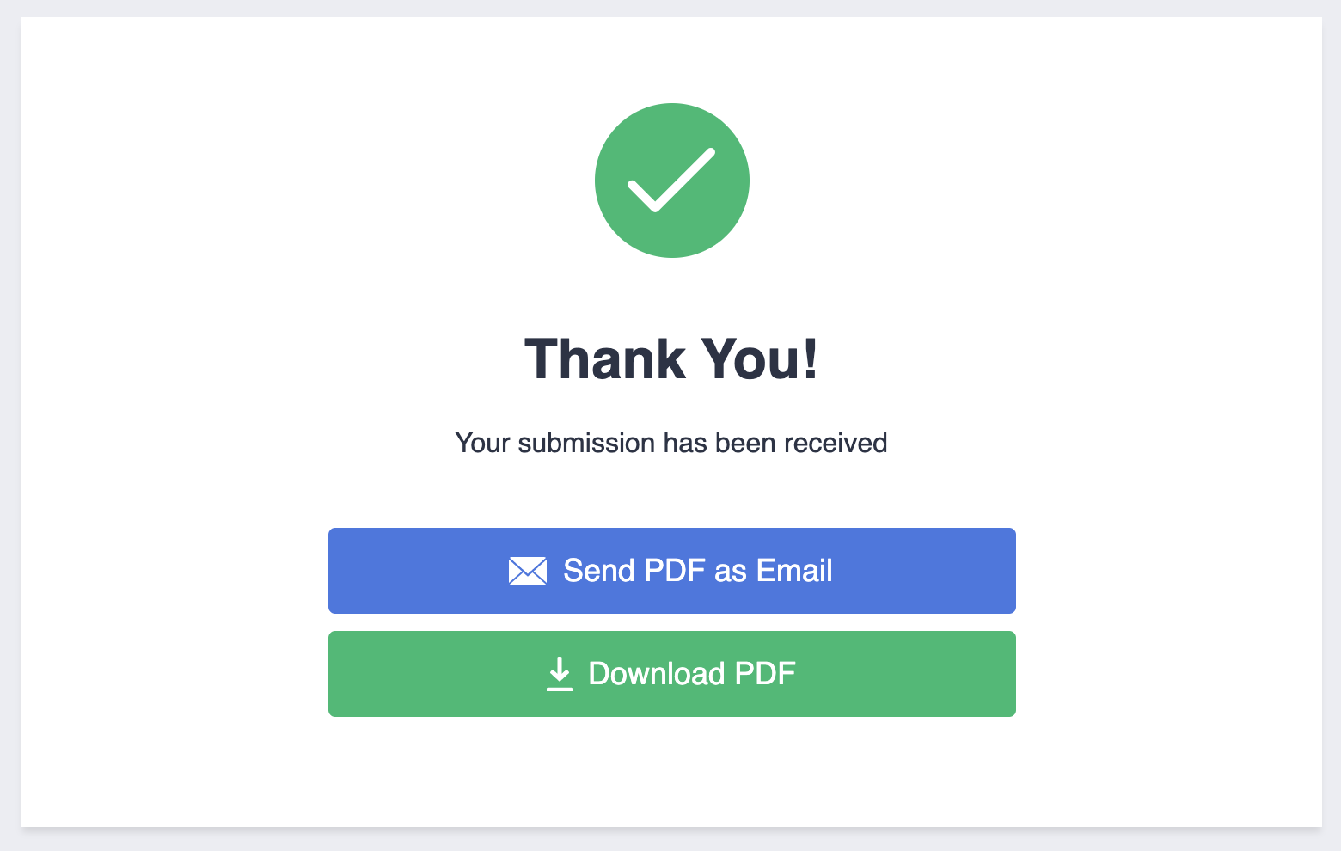
Task: Click the word "Download" on green button
Action: pos(657,674)
